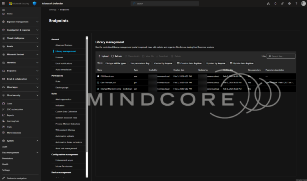Image resolution: width=307 pixels, height=181 pixels.
Task: Open Auto remediation settings
Action: (x=63, y=69)
